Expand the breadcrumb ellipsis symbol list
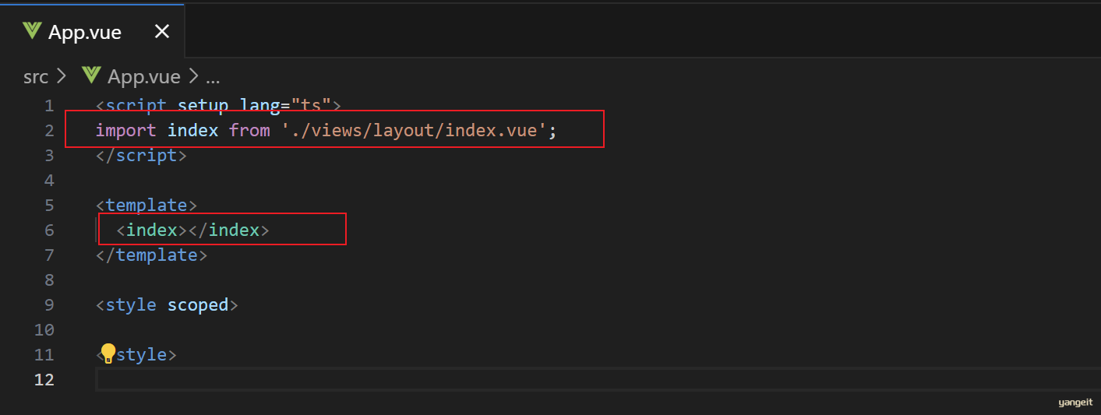The width and height of the screenshot is (1101, 415). (x=213, y=76)
